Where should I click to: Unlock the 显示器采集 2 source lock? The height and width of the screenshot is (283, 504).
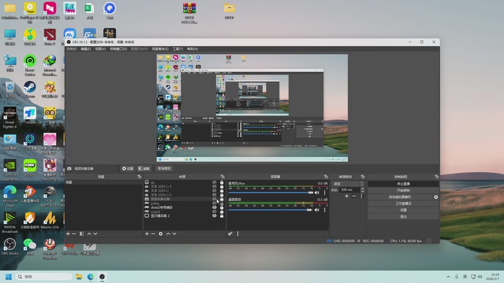[x=222, y=216]
